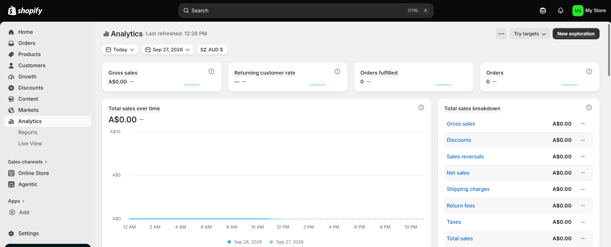Open the more actions ellipsis button

tap(501, 33)
